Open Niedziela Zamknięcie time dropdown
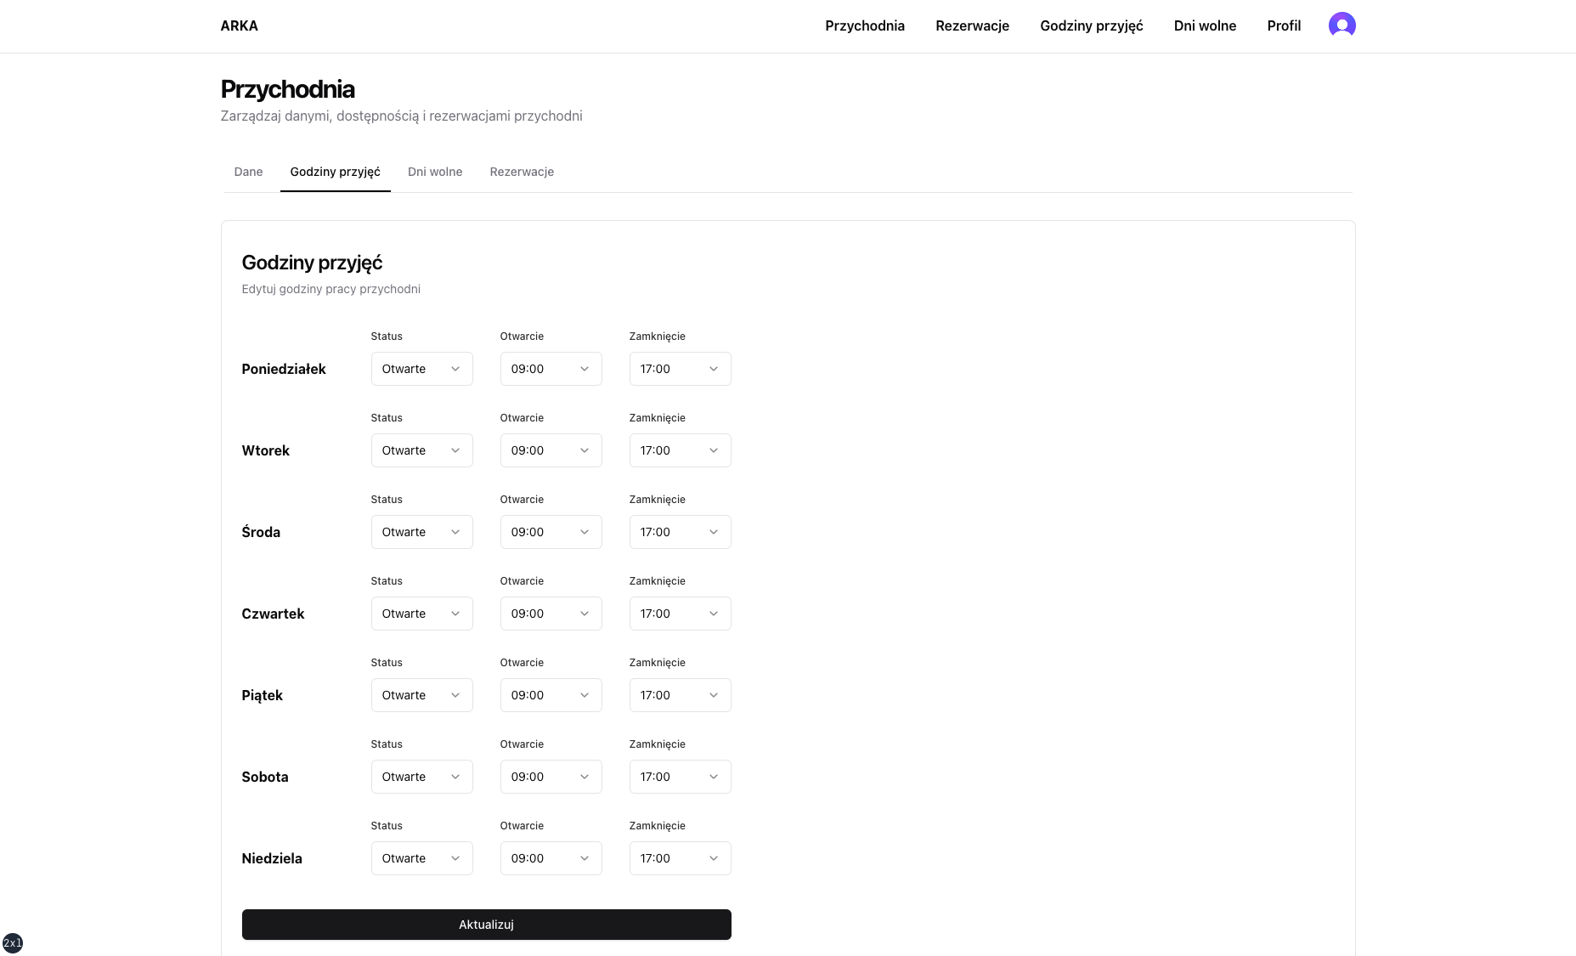The image size is (1576, 956). tap(680, 858)
